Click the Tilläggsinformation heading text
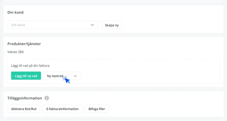Image resolution: width=227 pixels, height=121 pixels. pyautogui.click(x=25, y=98)
